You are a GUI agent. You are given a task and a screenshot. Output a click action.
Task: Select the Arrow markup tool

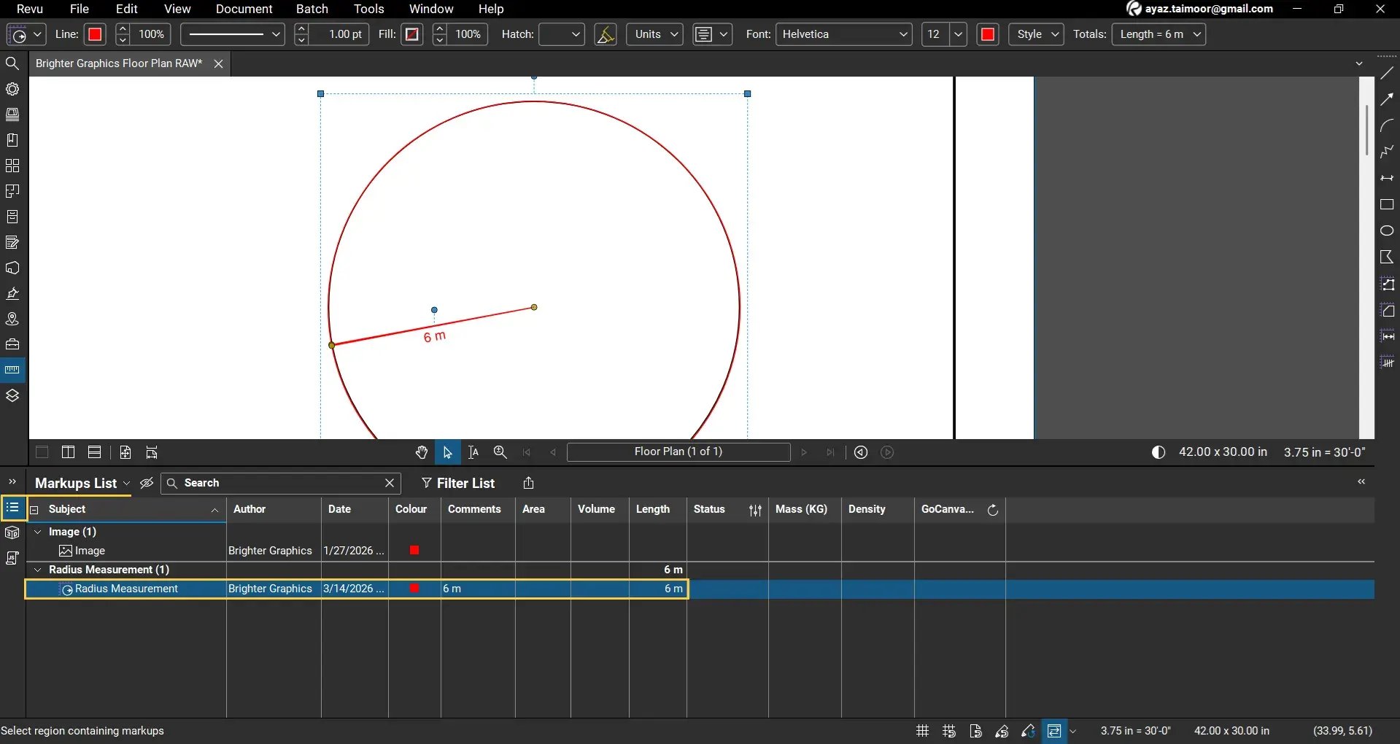(1388, 98)
